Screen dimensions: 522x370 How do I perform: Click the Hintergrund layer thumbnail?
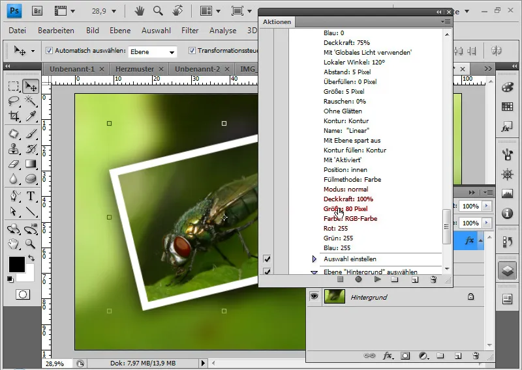(x=335, y=296)
